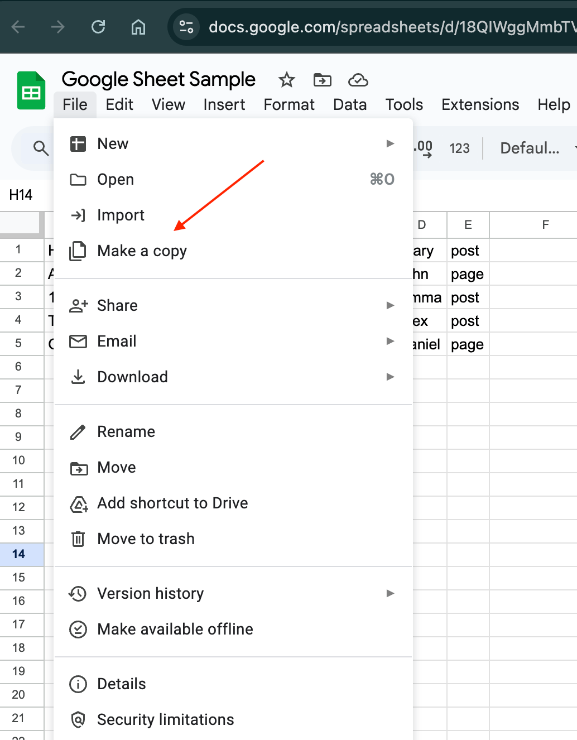Click the 123 number format button
The height and width of the screenshot is (740, 577).
pyautogui.click(x=460, y=148)
